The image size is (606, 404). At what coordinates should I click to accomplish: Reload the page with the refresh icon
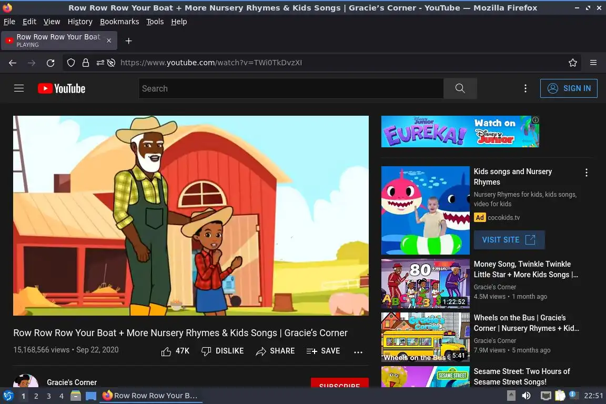[50, 63]
